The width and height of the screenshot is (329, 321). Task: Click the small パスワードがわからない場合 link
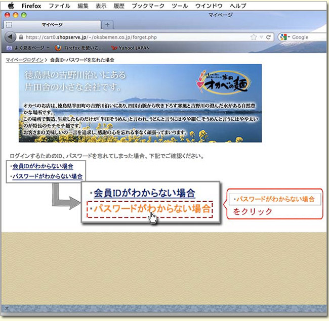(x=47, y=176)
